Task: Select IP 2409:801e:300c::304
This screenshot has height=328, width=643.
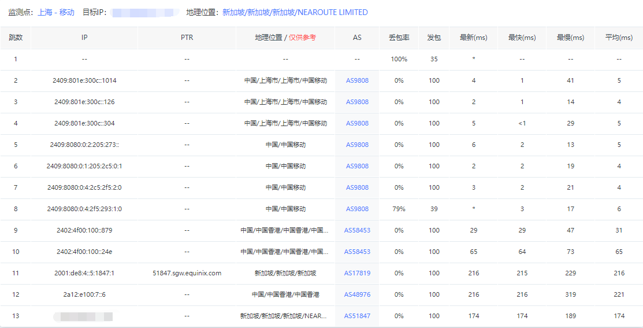Action: [84, 123]
